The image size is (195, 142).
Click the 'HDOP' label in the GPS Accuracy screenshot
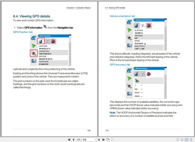137,93
